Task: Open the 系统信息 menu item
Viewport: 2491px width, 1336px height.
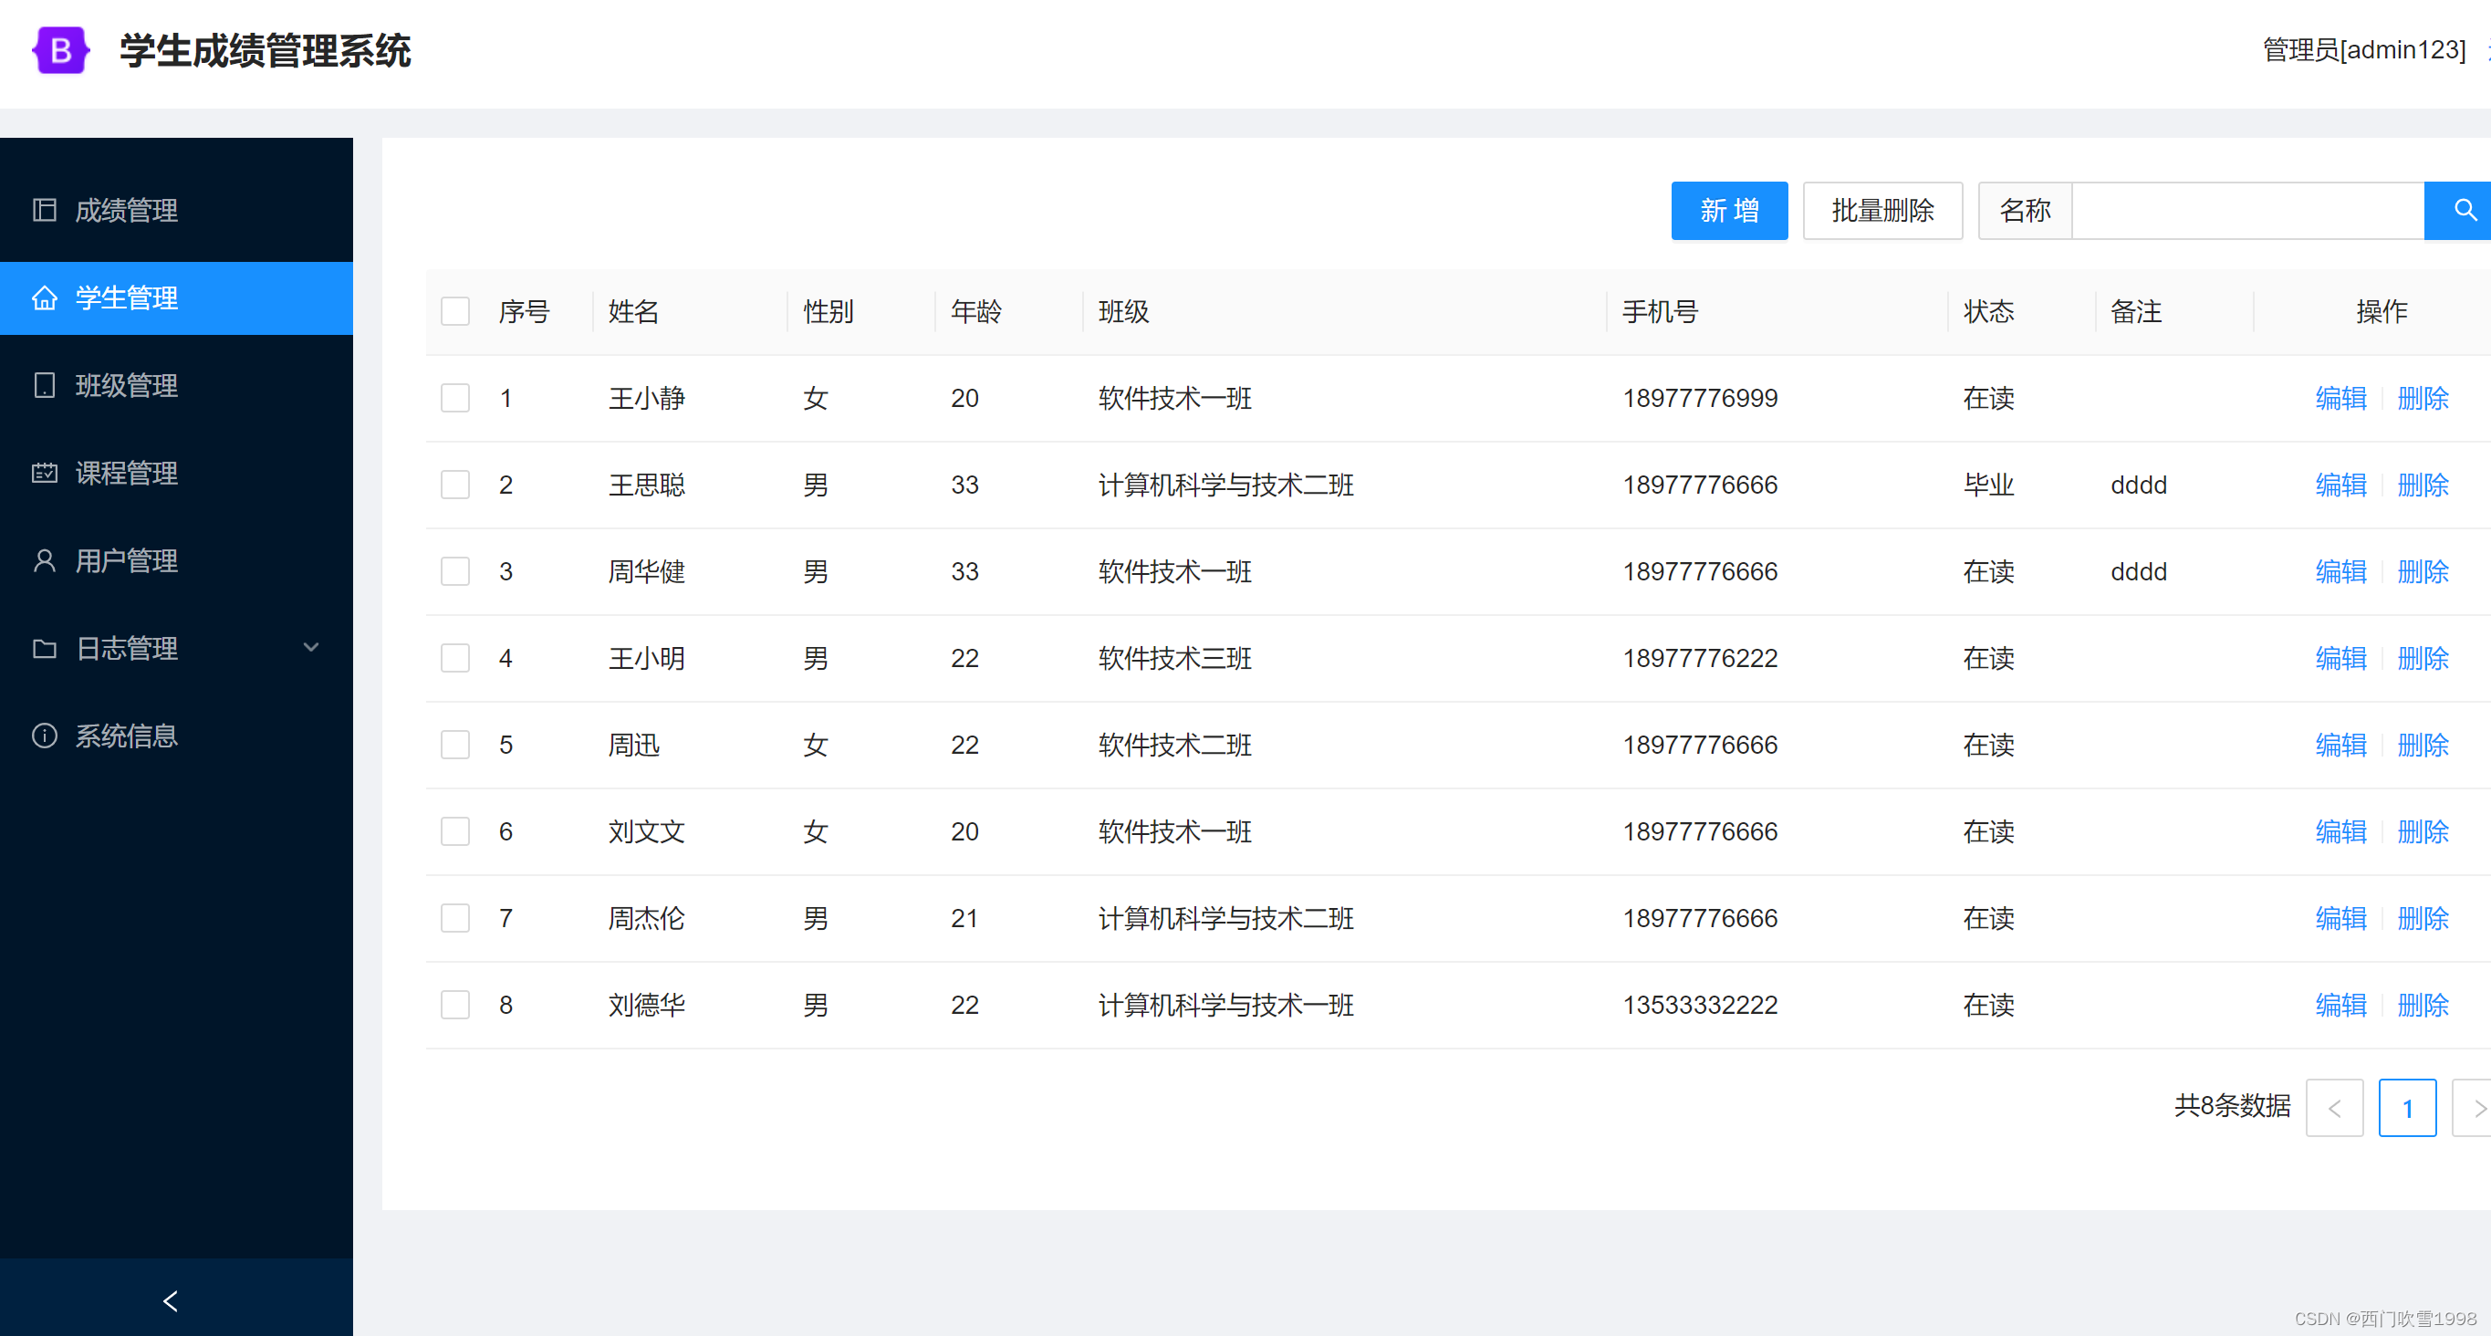Action: tap(176, 736)
